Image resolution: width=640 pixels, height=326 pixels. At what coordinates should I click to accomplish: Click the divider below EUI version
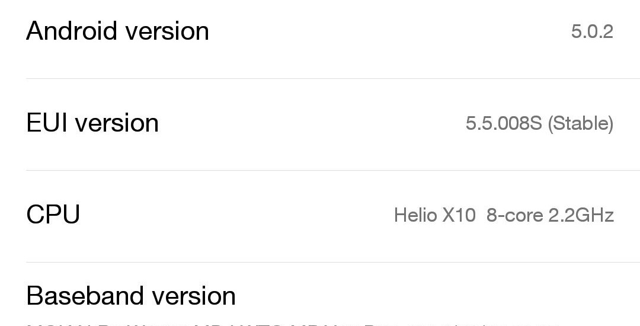click(x=332, y=170)
